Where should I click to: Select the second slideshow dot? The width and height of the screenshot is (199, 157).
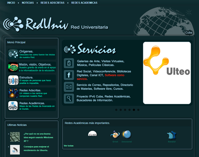(x=120, y=110)
